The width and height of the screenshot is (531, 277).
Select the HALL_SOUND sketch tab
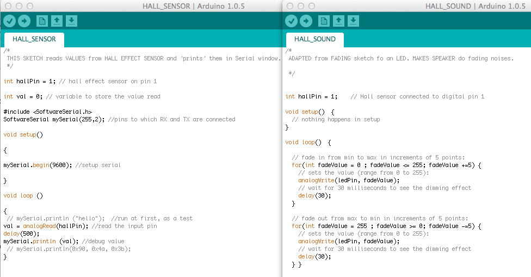315,39
